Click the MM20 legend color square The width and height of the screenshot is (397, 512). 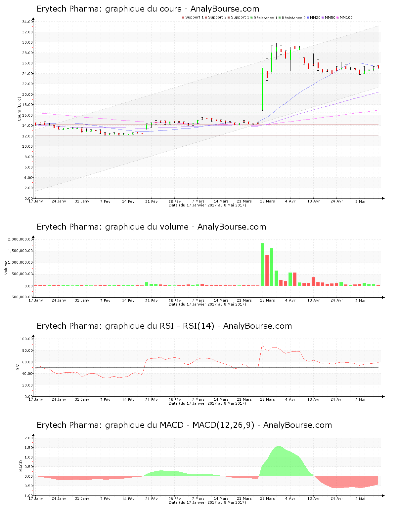click(308, 18)
